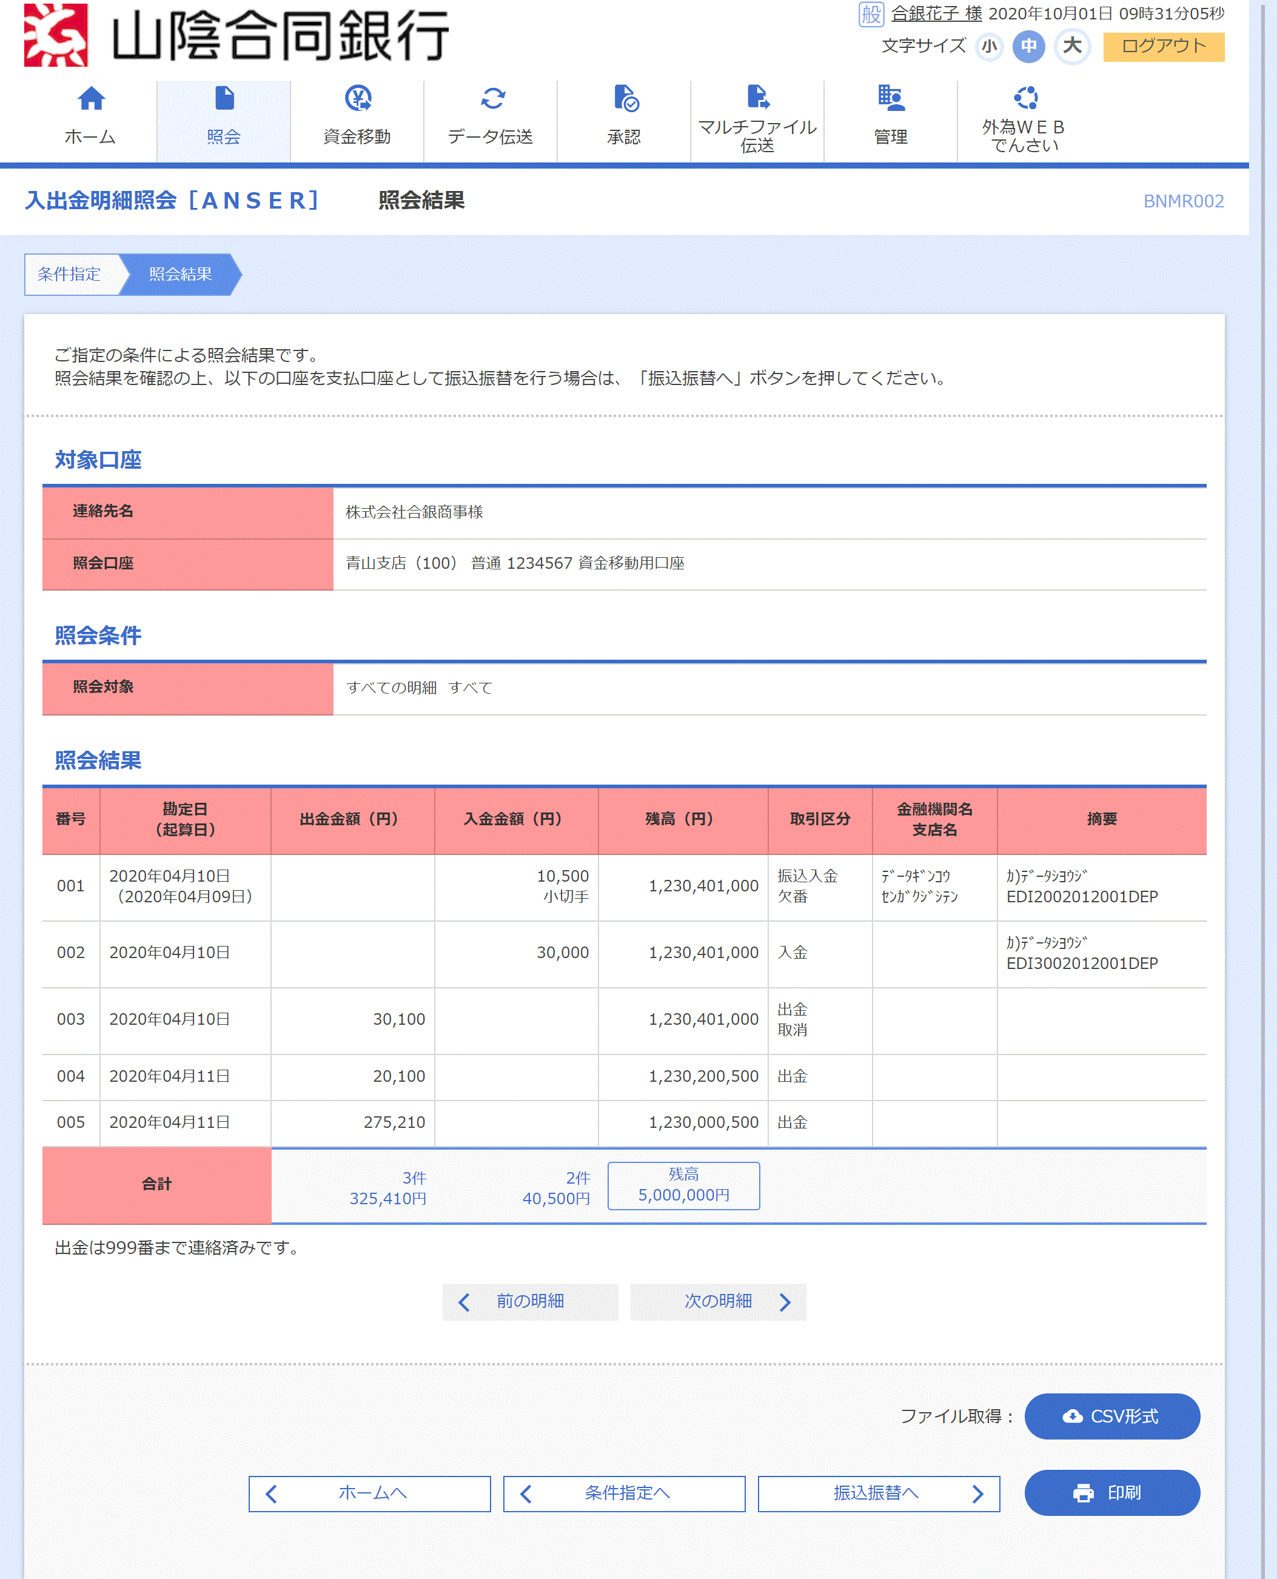Return via 条件指定へ button text
The height and width of the screenshot is (1579, 1277).
tap(627, 1493)
